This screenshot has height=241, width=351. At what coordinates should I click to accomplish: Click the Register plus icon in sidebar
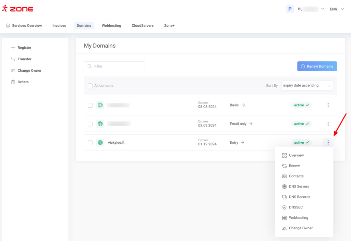[x=13, y=48]
